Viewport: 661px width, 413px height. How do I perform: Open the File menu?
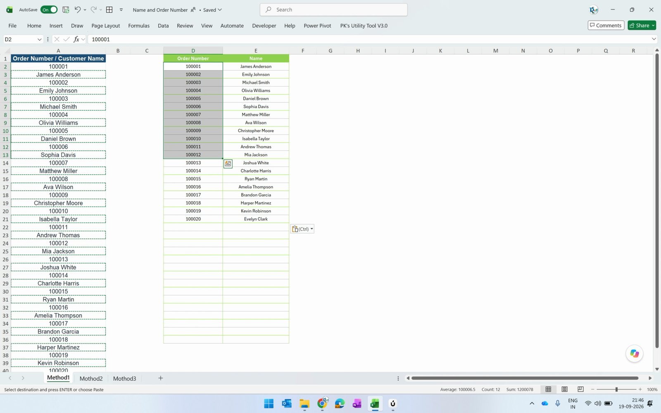pos(12,26)
